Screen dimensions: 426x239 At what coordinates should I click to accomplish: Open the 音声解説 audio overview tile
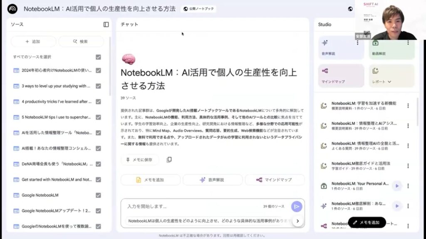(x=341, y=48)
